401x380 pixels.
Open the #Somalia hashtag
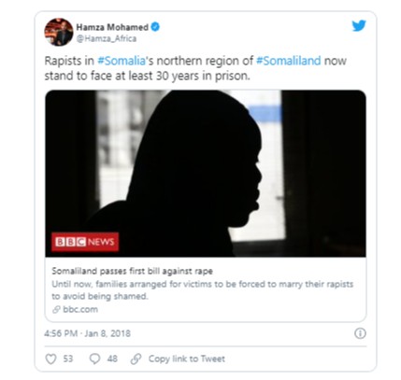122,61
